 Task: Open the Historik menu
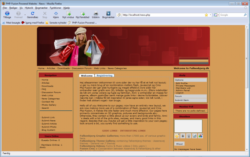(29, 8)
